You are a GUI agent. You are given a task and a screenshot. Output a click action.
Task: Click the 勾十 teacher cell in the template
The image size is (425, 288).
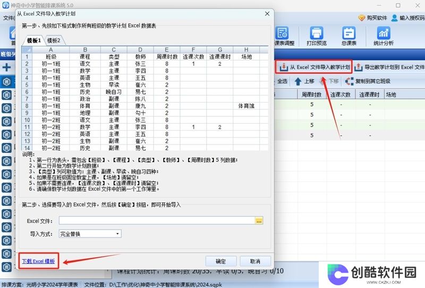click(140, 113)
